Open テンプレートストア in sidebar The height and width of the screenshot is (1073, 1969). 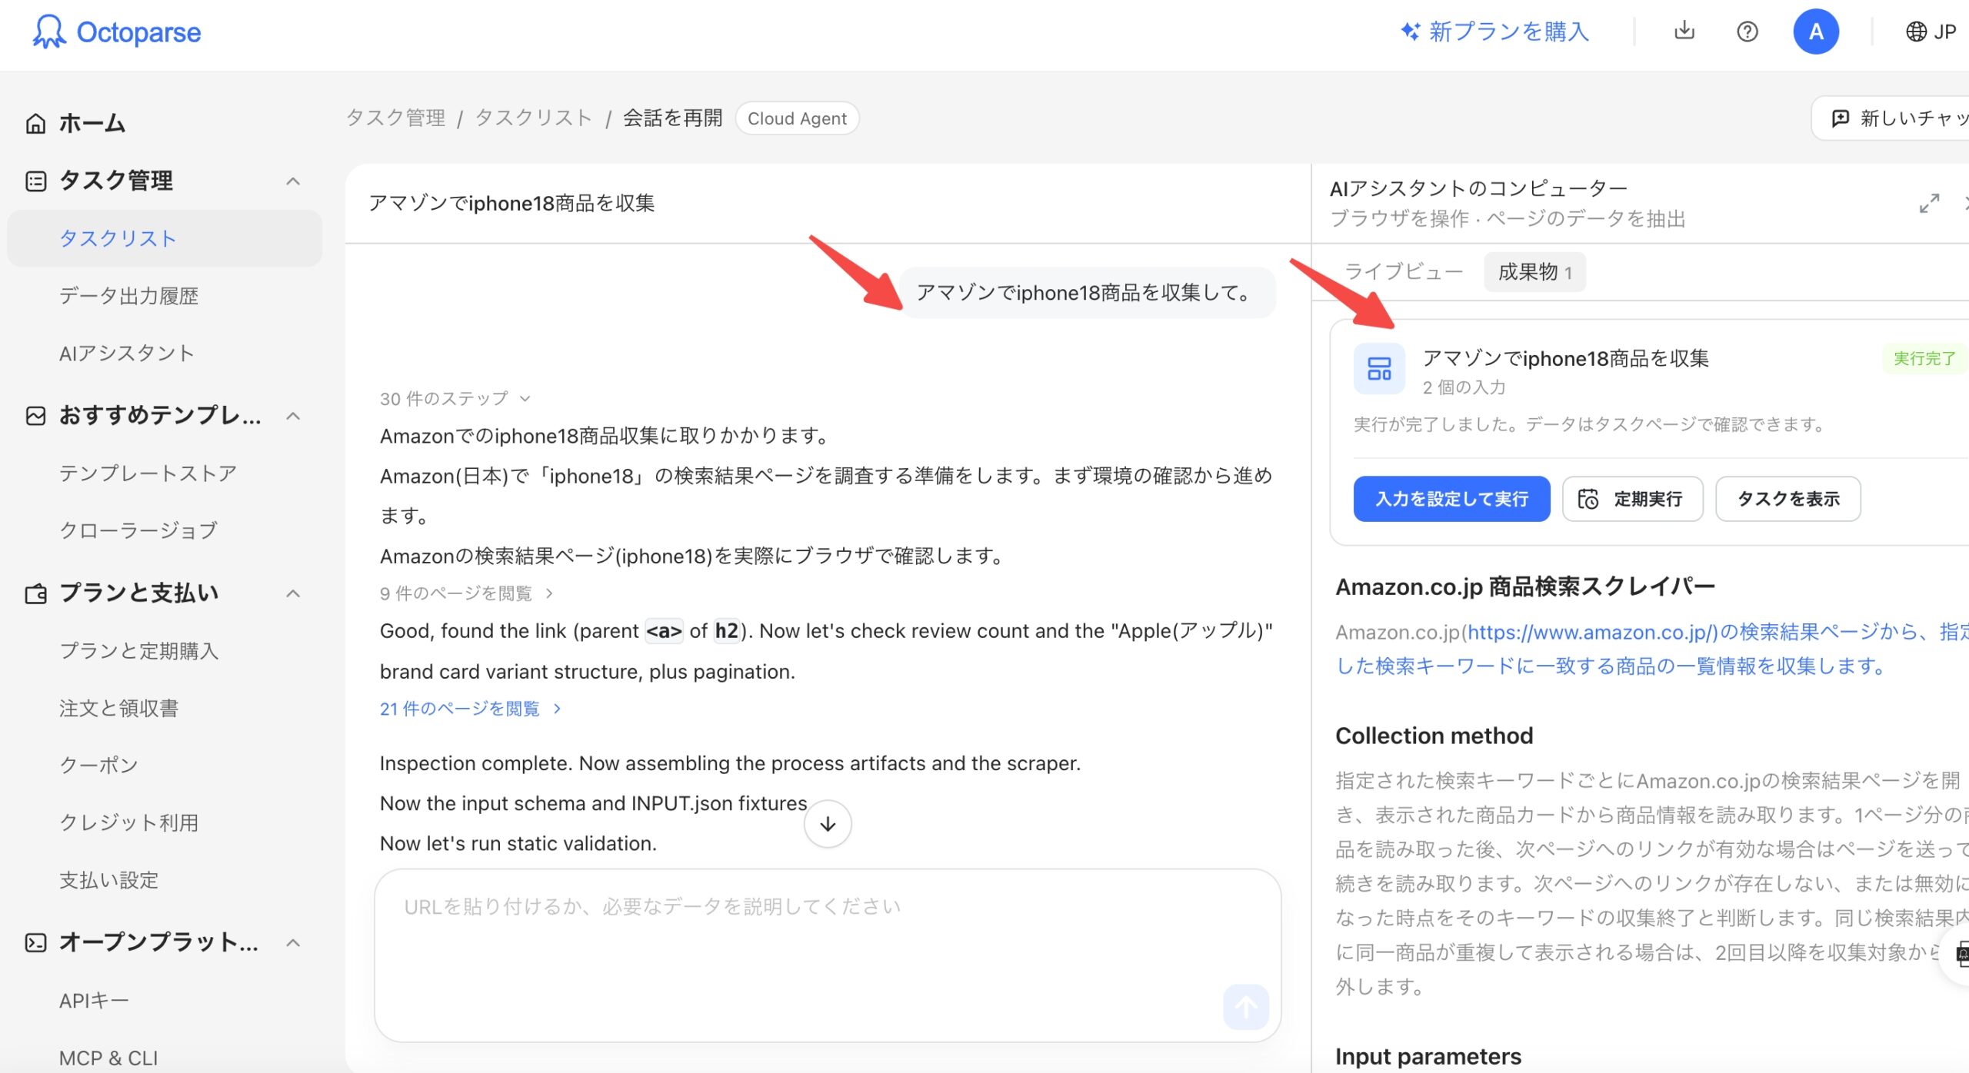(x=148, y=473)
